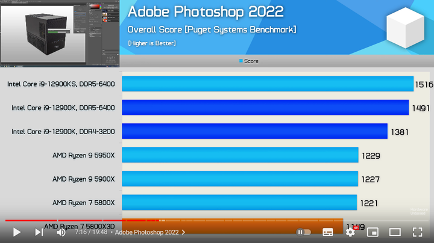The height and width of the screenshot is (243, 434).
Task: Open the video settings gear
Action: (x=351, y=232)
